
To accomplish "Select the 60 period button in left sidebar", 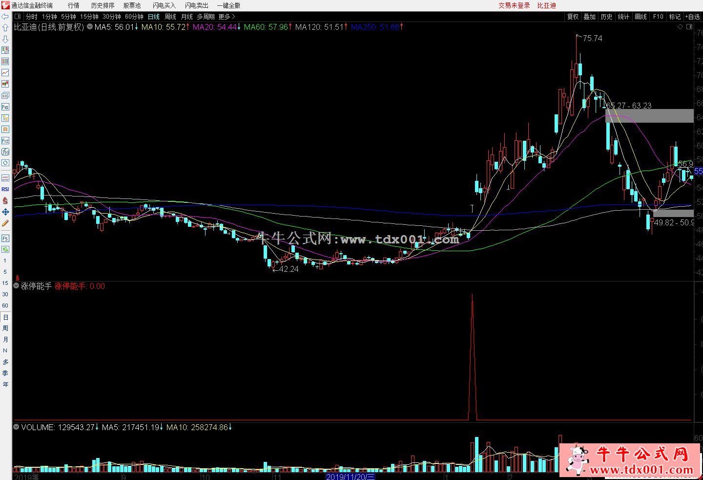I will (5, 305).
